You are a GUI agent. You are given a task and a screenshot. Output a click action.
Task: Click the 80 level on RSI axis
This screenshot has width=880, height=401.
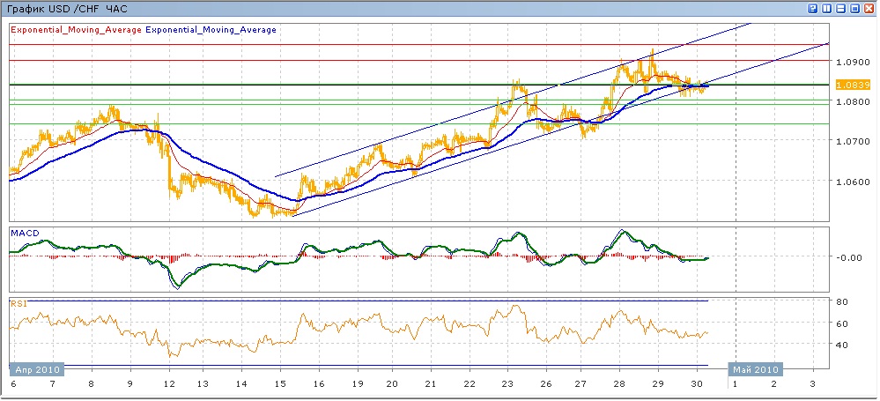tap(841, 301)
